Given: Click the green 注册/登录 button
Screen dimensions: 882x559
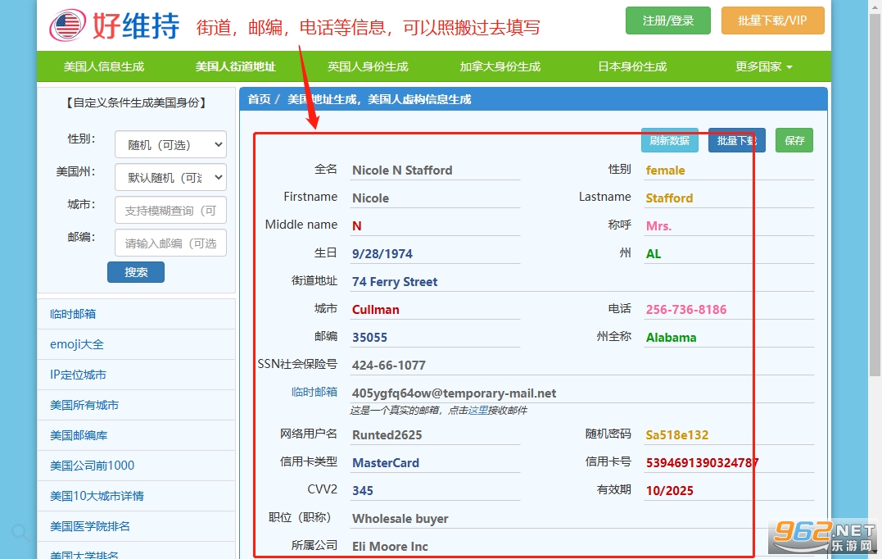Looking at the screenshot, I should click(x=667, y=20).
